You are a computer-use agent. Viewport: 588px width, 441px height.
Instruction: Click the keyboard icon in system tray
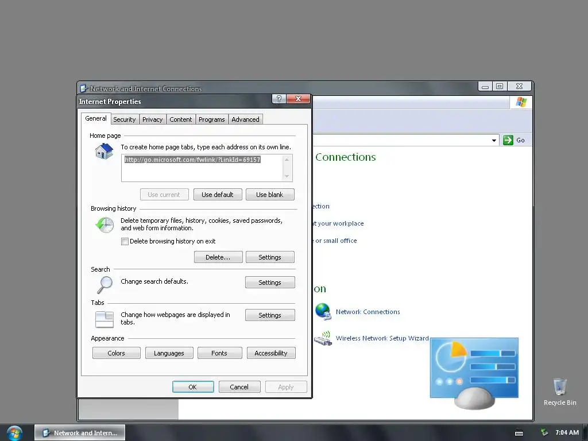point(519,433)
